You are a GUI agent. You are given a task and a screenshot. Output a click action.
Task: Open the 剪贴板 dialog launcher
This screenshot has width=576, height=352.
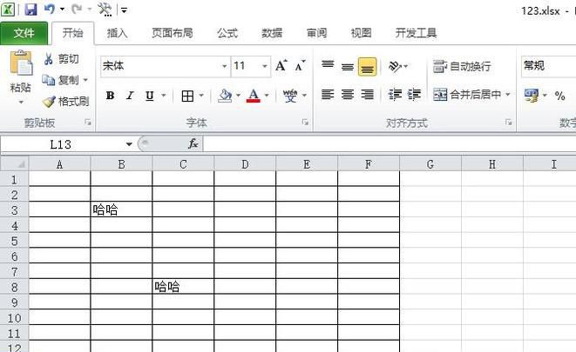pos(88,123)
